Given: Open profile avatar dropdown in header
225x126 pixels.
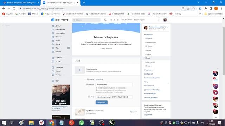Looking at the screenshot, I should click(x=166, y=20).
